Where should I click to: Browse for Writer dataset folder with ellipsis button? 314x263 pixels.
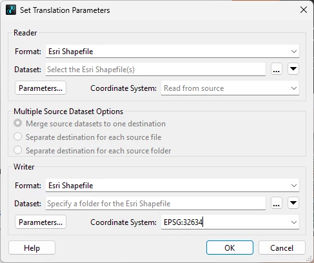[x=277, y=203]
